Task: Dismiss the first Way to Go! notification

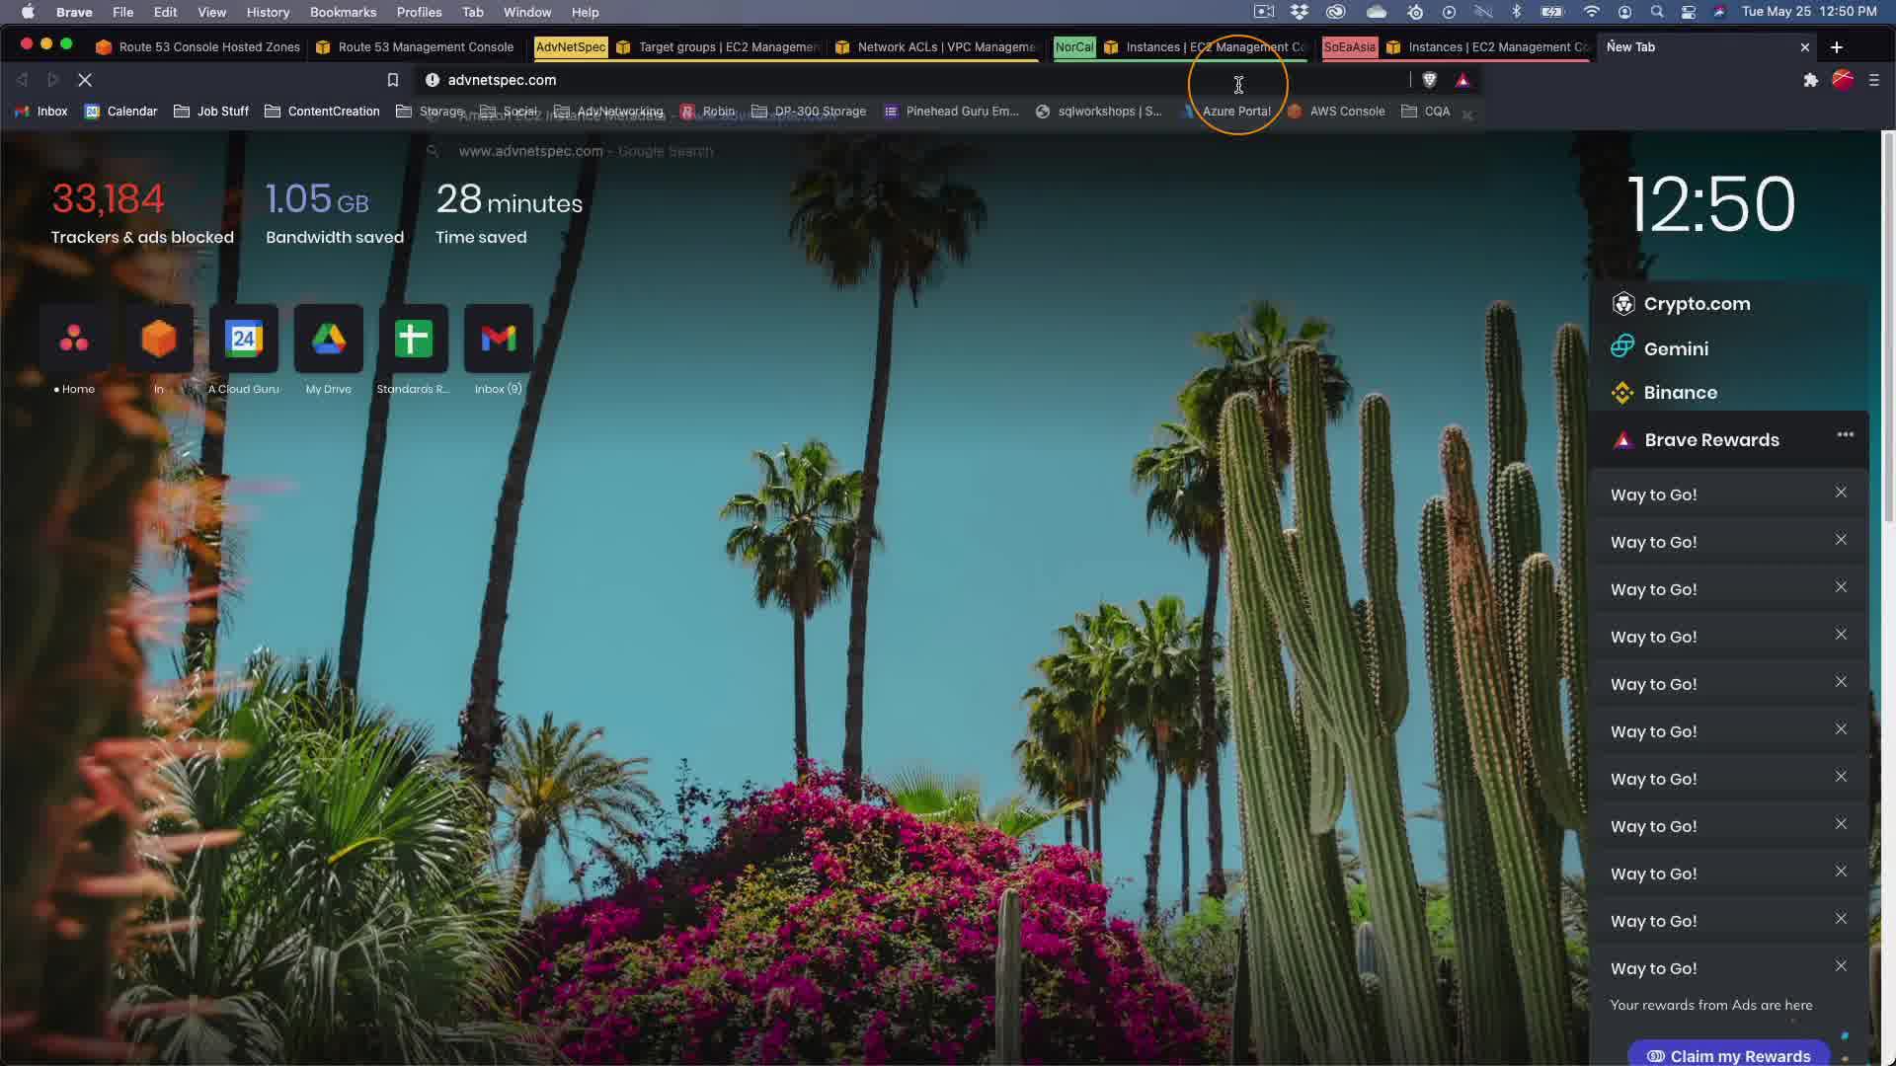Action: [1841, 493]
